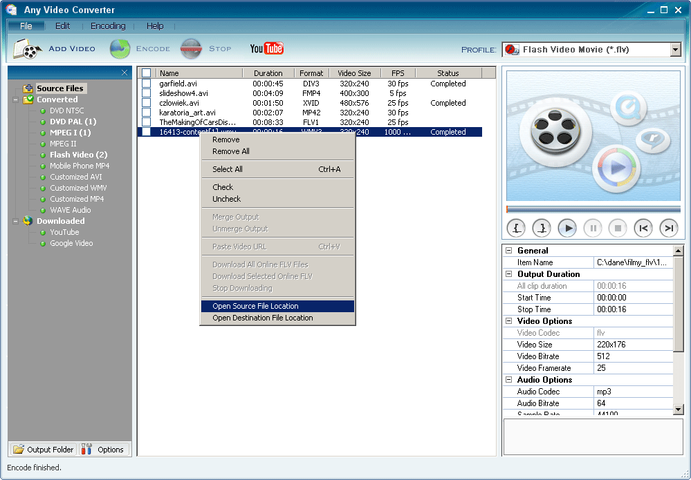This screenshot has width=691, height=480.
Task: Select Flash Video (2) tree item
Action: pyautogui.click(x=78, y=155)
